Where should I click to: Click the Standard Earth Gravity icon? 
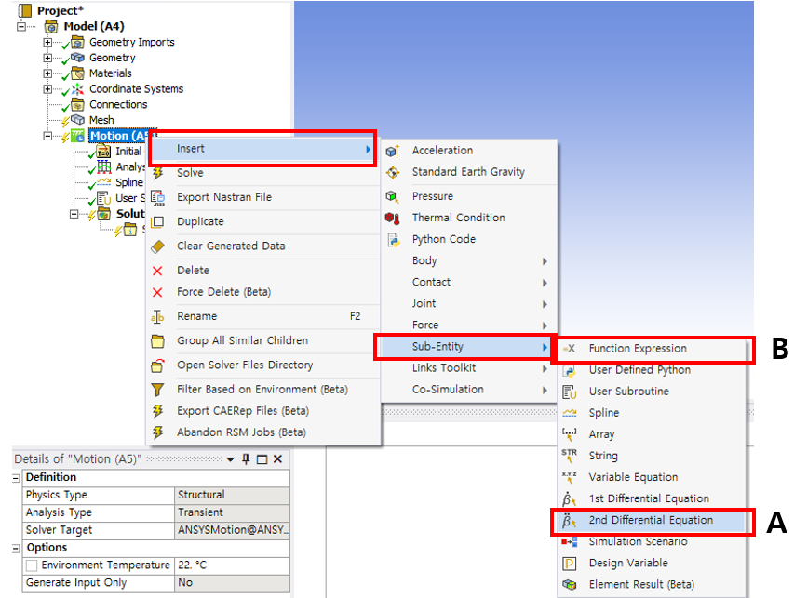392,172
